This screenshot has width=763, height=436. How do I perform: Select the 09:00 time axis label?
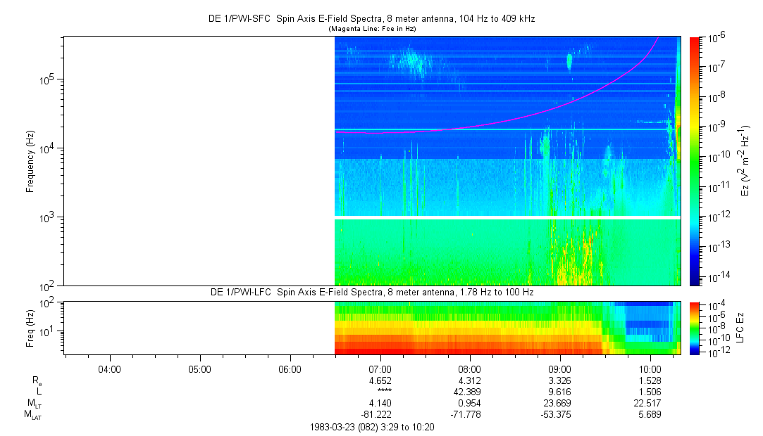tap(559, 368)
